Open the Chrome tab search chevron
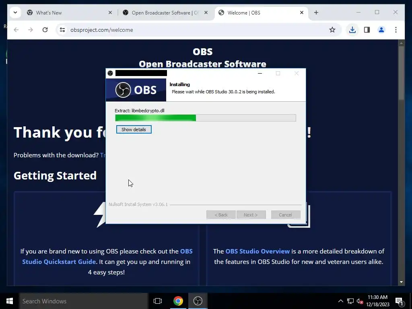 pos(15,12)
